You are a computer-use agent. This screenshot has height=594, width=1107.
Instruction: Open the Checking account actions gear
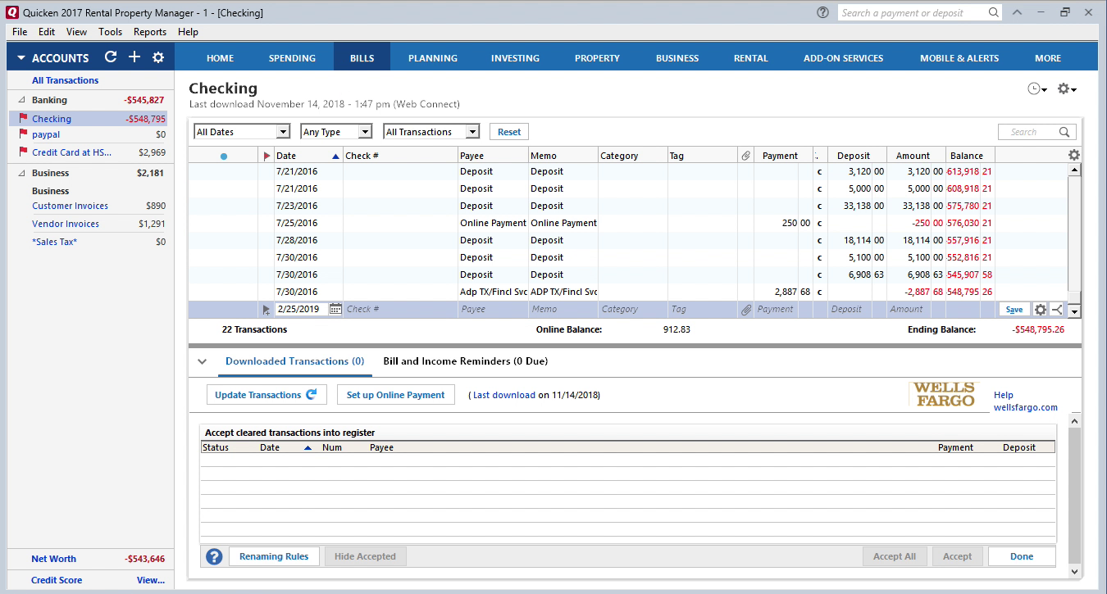(x=1067, y=88)
